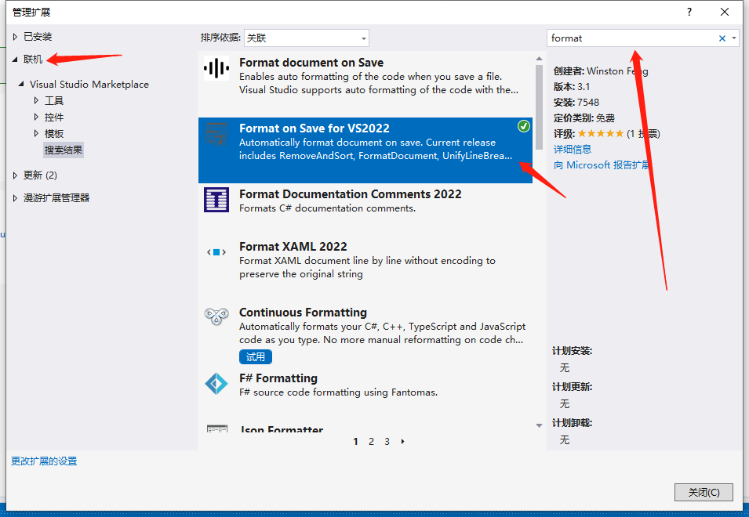Click the 试用 button for Continuous Formatting
The width and height of the screenshot is (749, 517).
[x=256, y=356]
